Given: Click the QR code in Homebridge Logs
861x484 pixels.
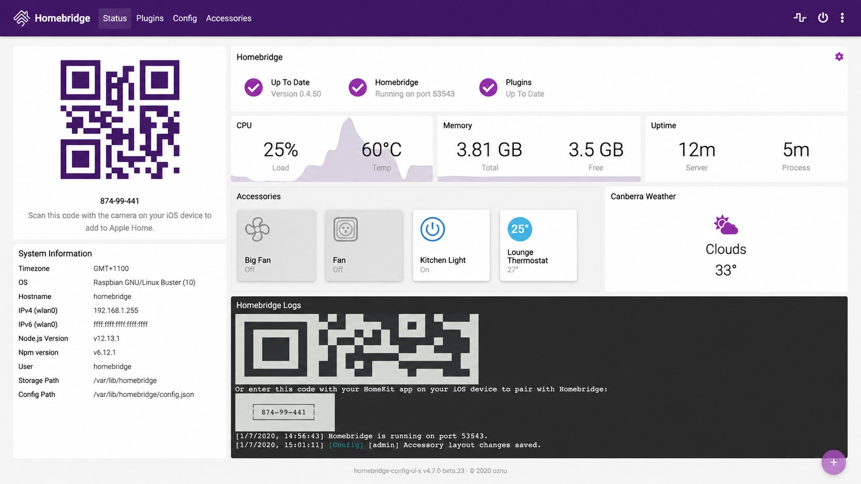Looking at the screenshot, I should [x=357, y=349].
